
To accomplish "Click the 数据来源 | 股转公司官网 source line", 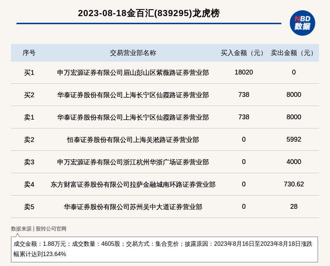I will [39, 229].
